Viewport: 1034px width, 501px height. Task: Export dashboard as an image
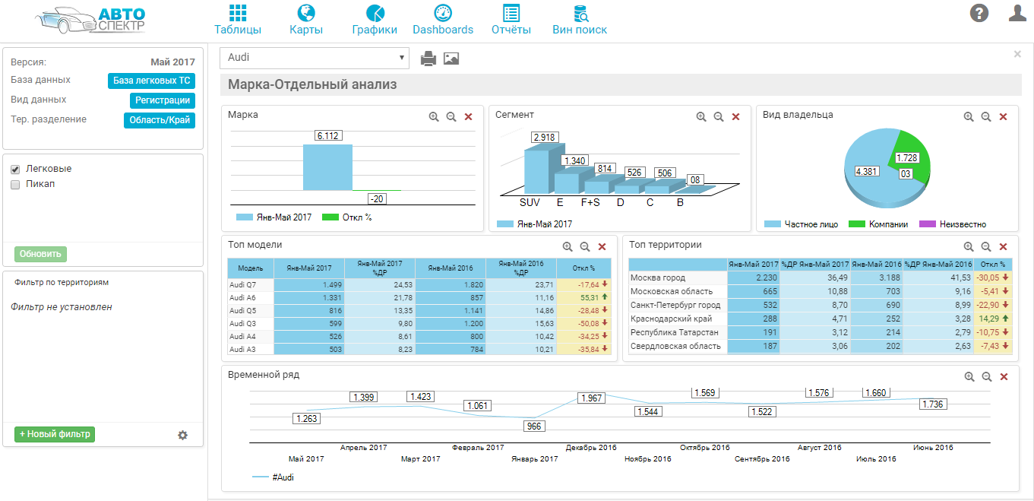tap(451, 57)
